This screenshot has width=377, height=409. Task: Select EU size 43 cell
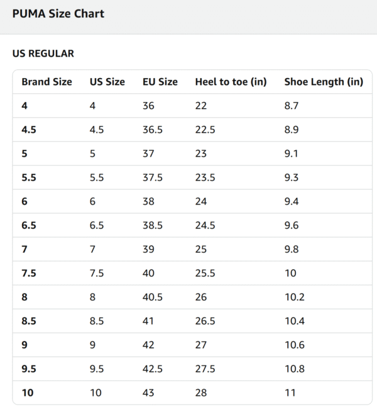(x=149, y=393)
